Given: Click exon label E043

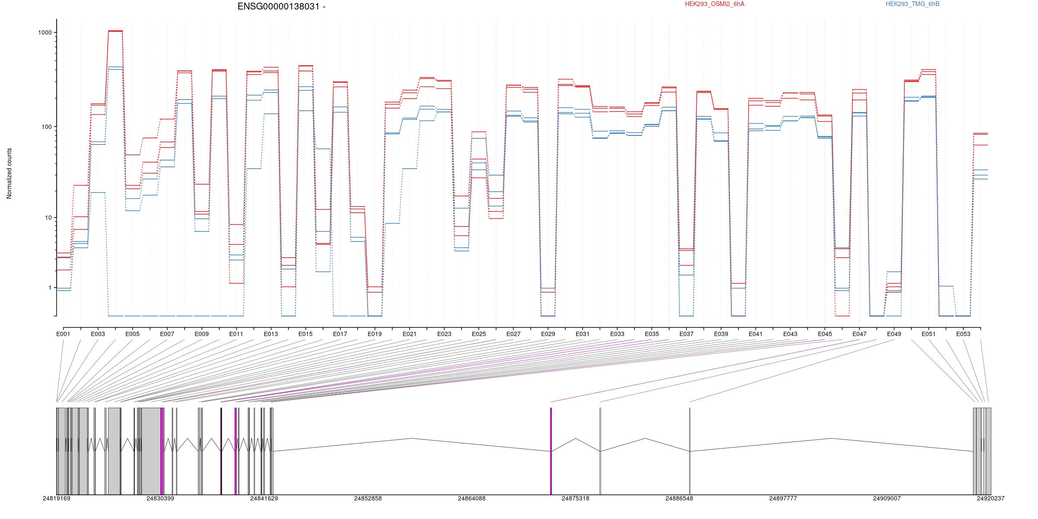Looking at the screenshot, I should point(790,334).
